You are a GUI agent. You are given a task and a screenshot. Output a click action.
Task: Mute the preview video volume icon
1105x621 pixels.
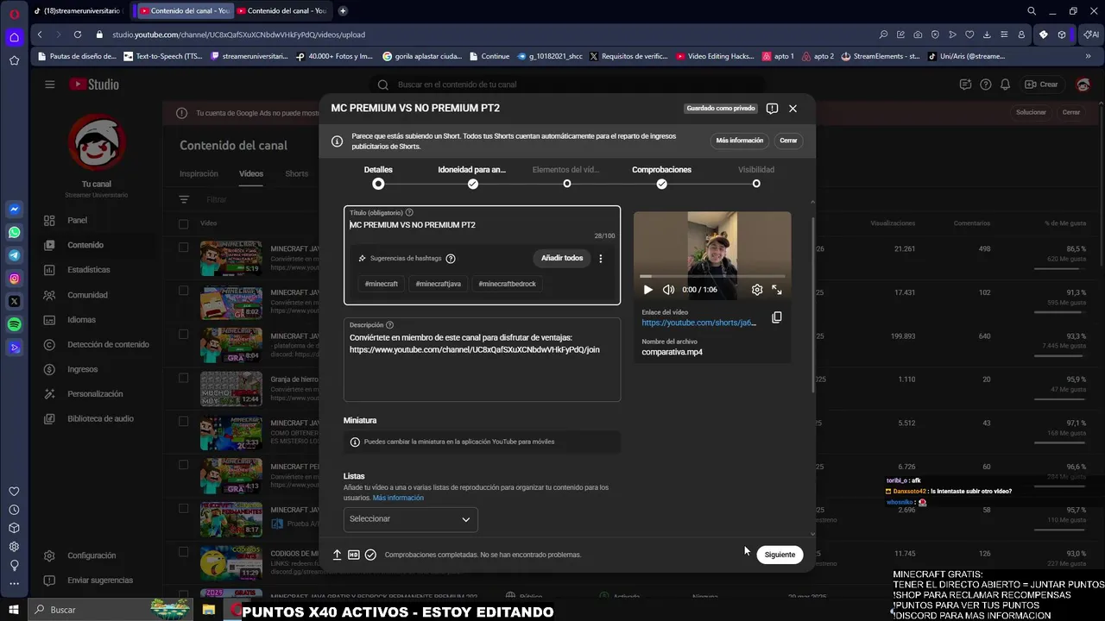[668, 290]
